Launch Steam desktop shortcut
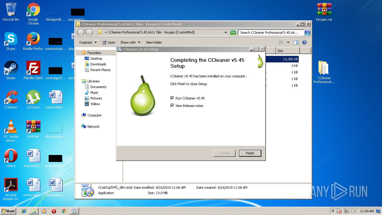The height and width of the screenshot is (215, 382). coord(11,71)
